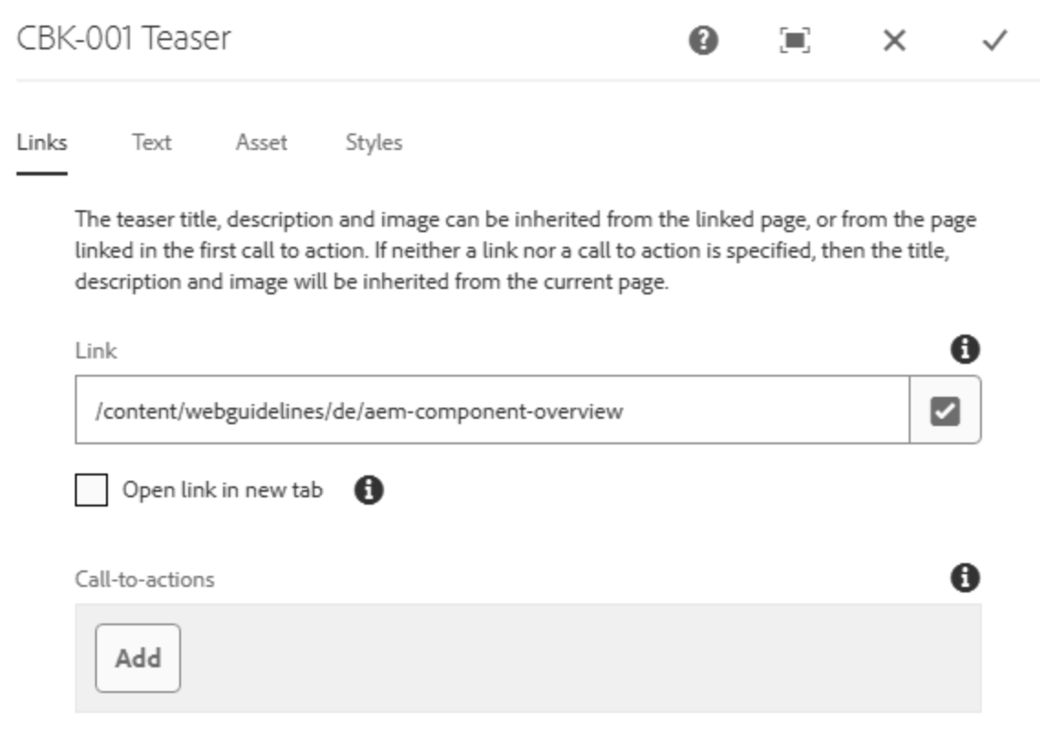The image size is (1055, 735).
Task: Cancel the dialog with the X icon
Action: tap(894, 41)
